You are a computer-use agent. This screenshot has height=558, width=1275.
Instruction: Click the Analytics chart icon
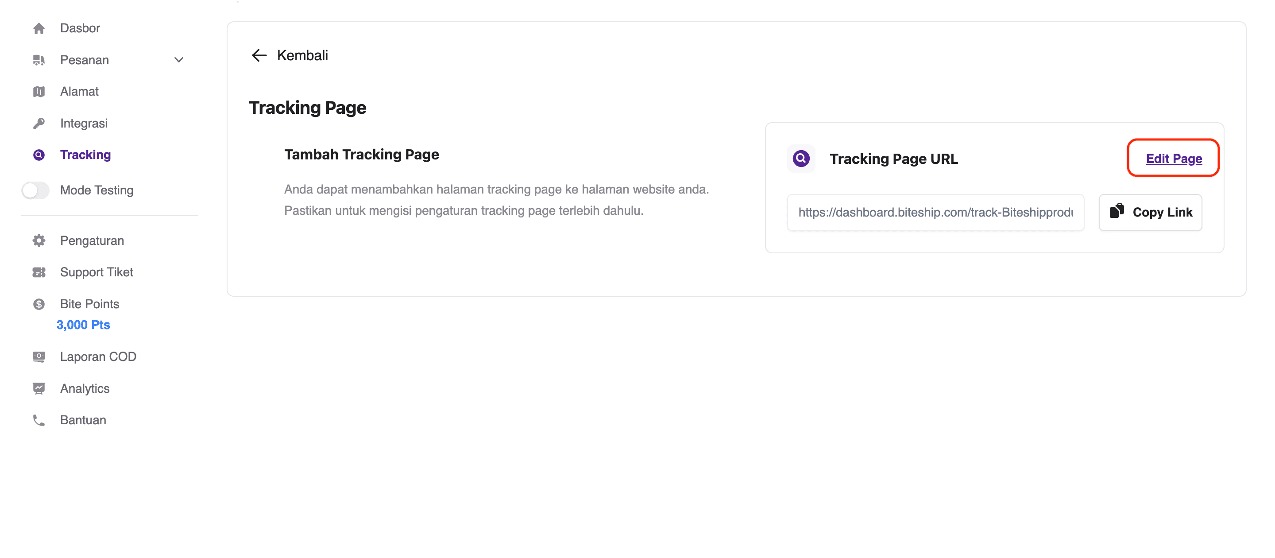pos(39,389)
